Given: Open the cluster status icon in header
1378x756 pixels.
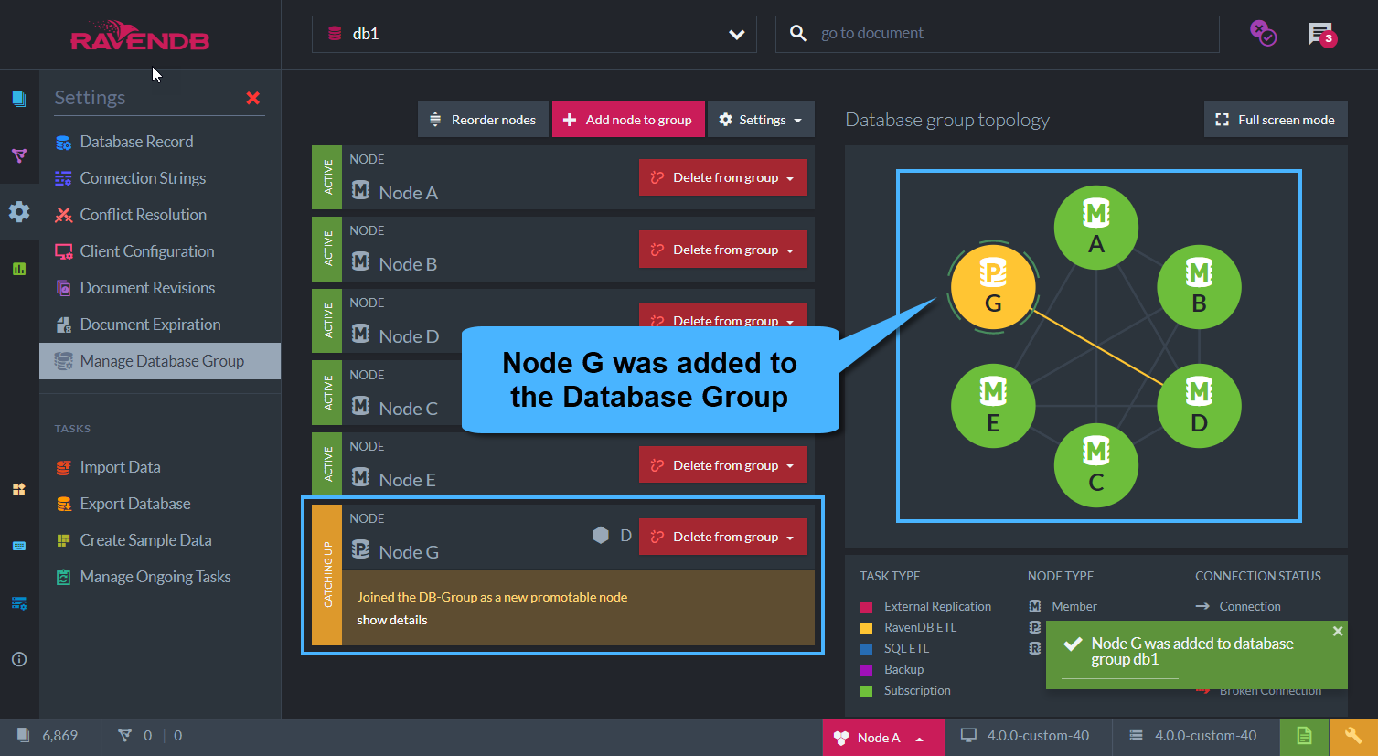Looking at the screenshot, I should pyautogui.click(x=1263, y=34).
